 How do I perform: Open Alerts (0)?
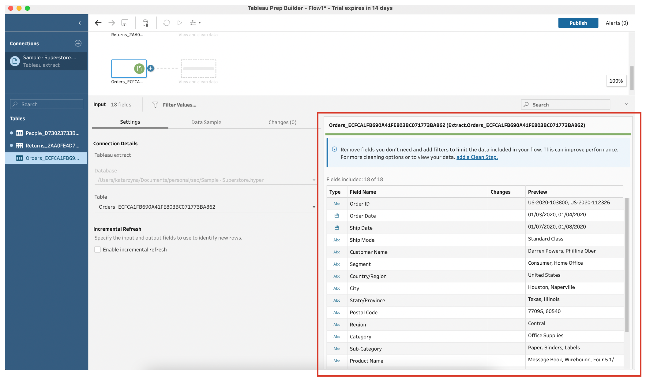point(617,23)
